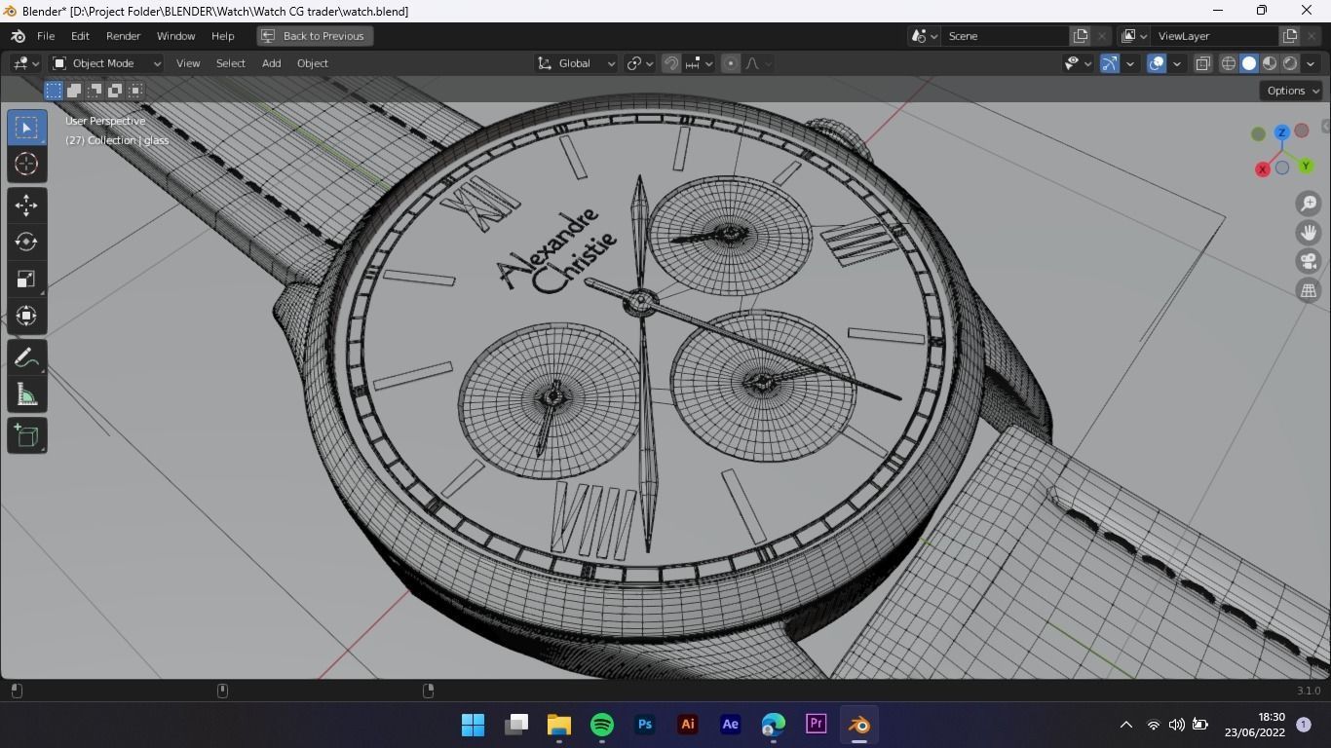
Task: Open the Edit menu
Action: tap(80, 36)
